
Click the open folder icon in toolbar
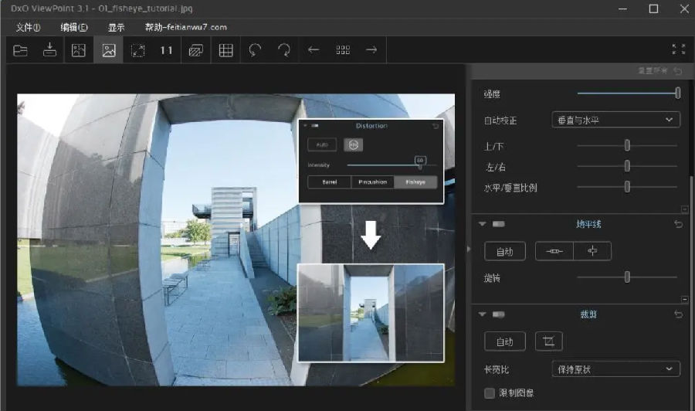point(20,50)
